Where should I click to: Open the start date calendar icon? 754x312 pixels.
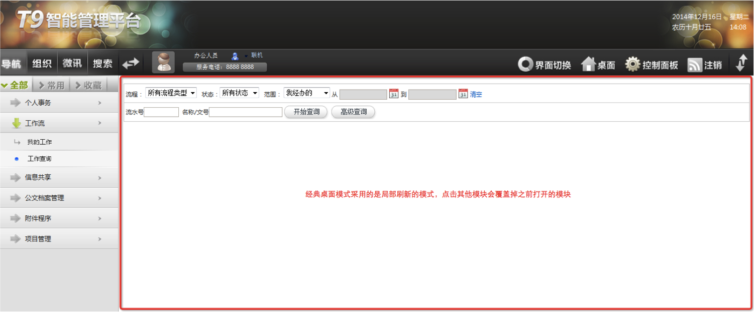point(394,94)
